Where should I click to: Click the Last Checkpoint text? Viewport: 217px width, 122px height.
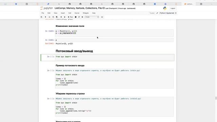click(x=116, y=8)
